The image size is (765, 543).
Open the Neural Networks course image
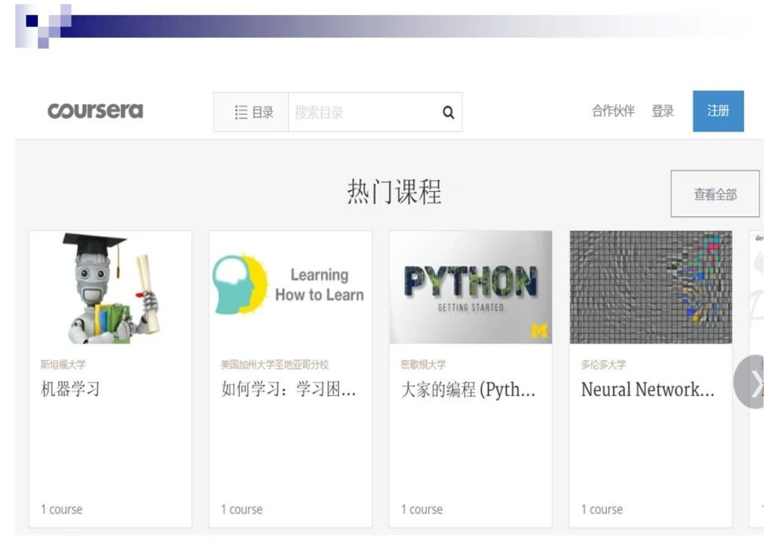651,287
